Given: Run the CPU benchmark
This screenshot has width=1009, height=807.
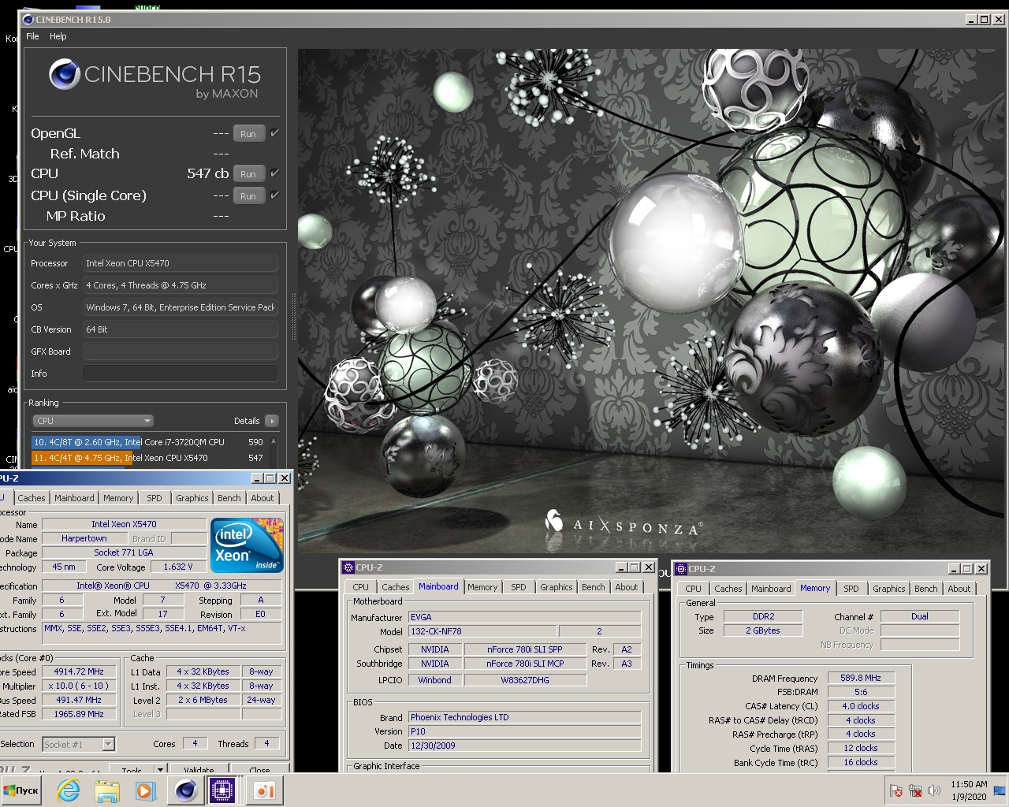Looking at the screenshot, I should (248, 174).
